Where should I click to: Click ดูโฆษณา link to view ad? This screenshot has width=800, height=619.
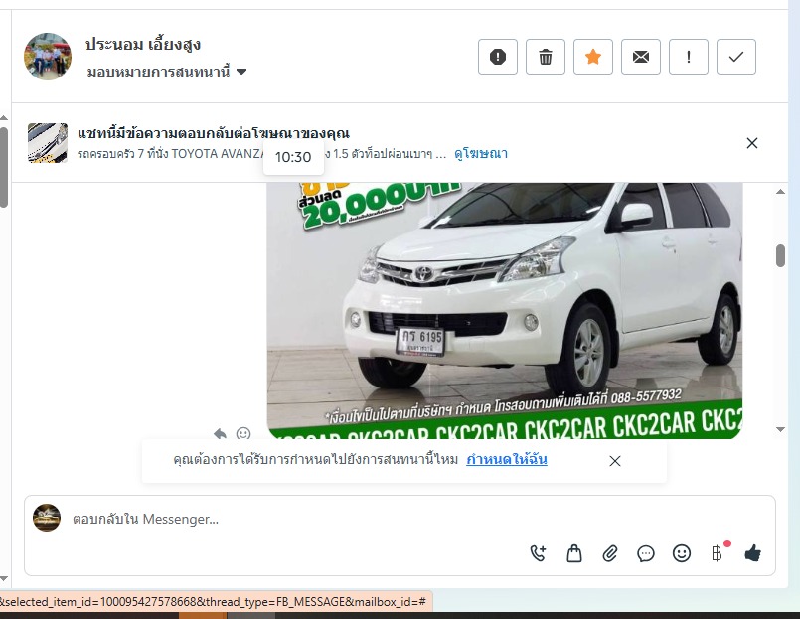(x=481, y=154)
